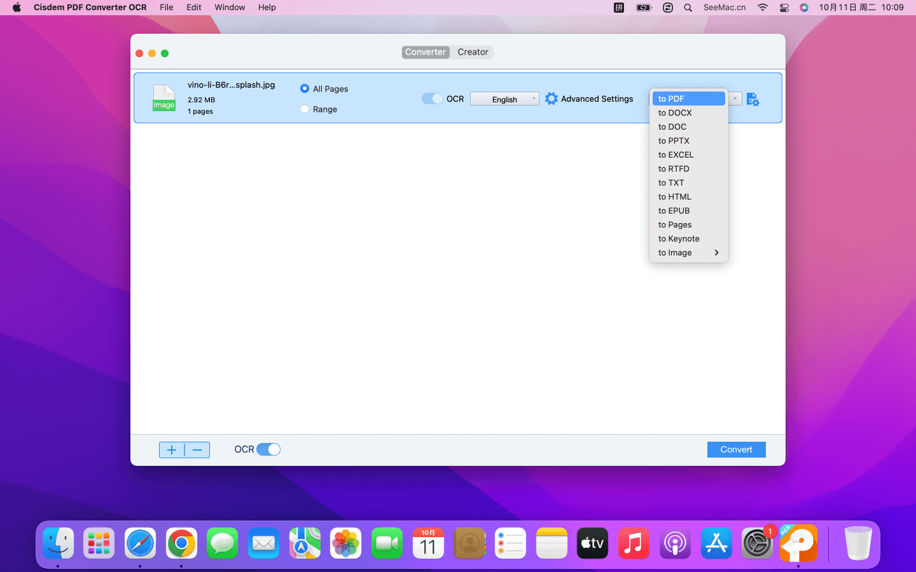The height and width of the screenshot is (572, 916).
Task: Select to PPTX output format
Action: tap(689, 141)
